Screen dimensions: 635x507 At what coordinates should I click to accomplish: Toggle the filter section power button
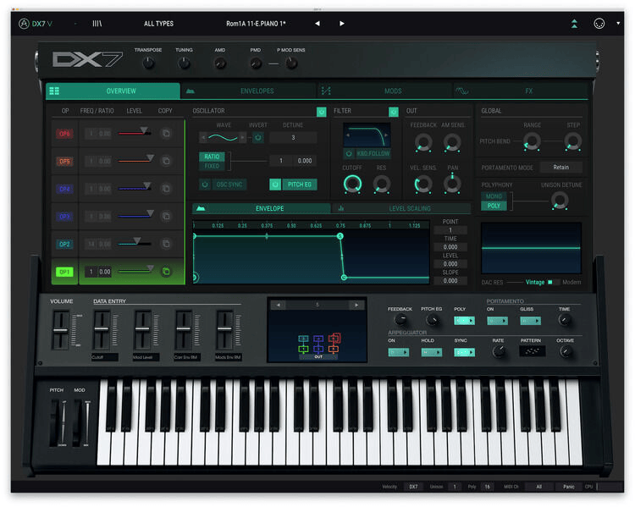pyautogui.click(x=393, y=112)
